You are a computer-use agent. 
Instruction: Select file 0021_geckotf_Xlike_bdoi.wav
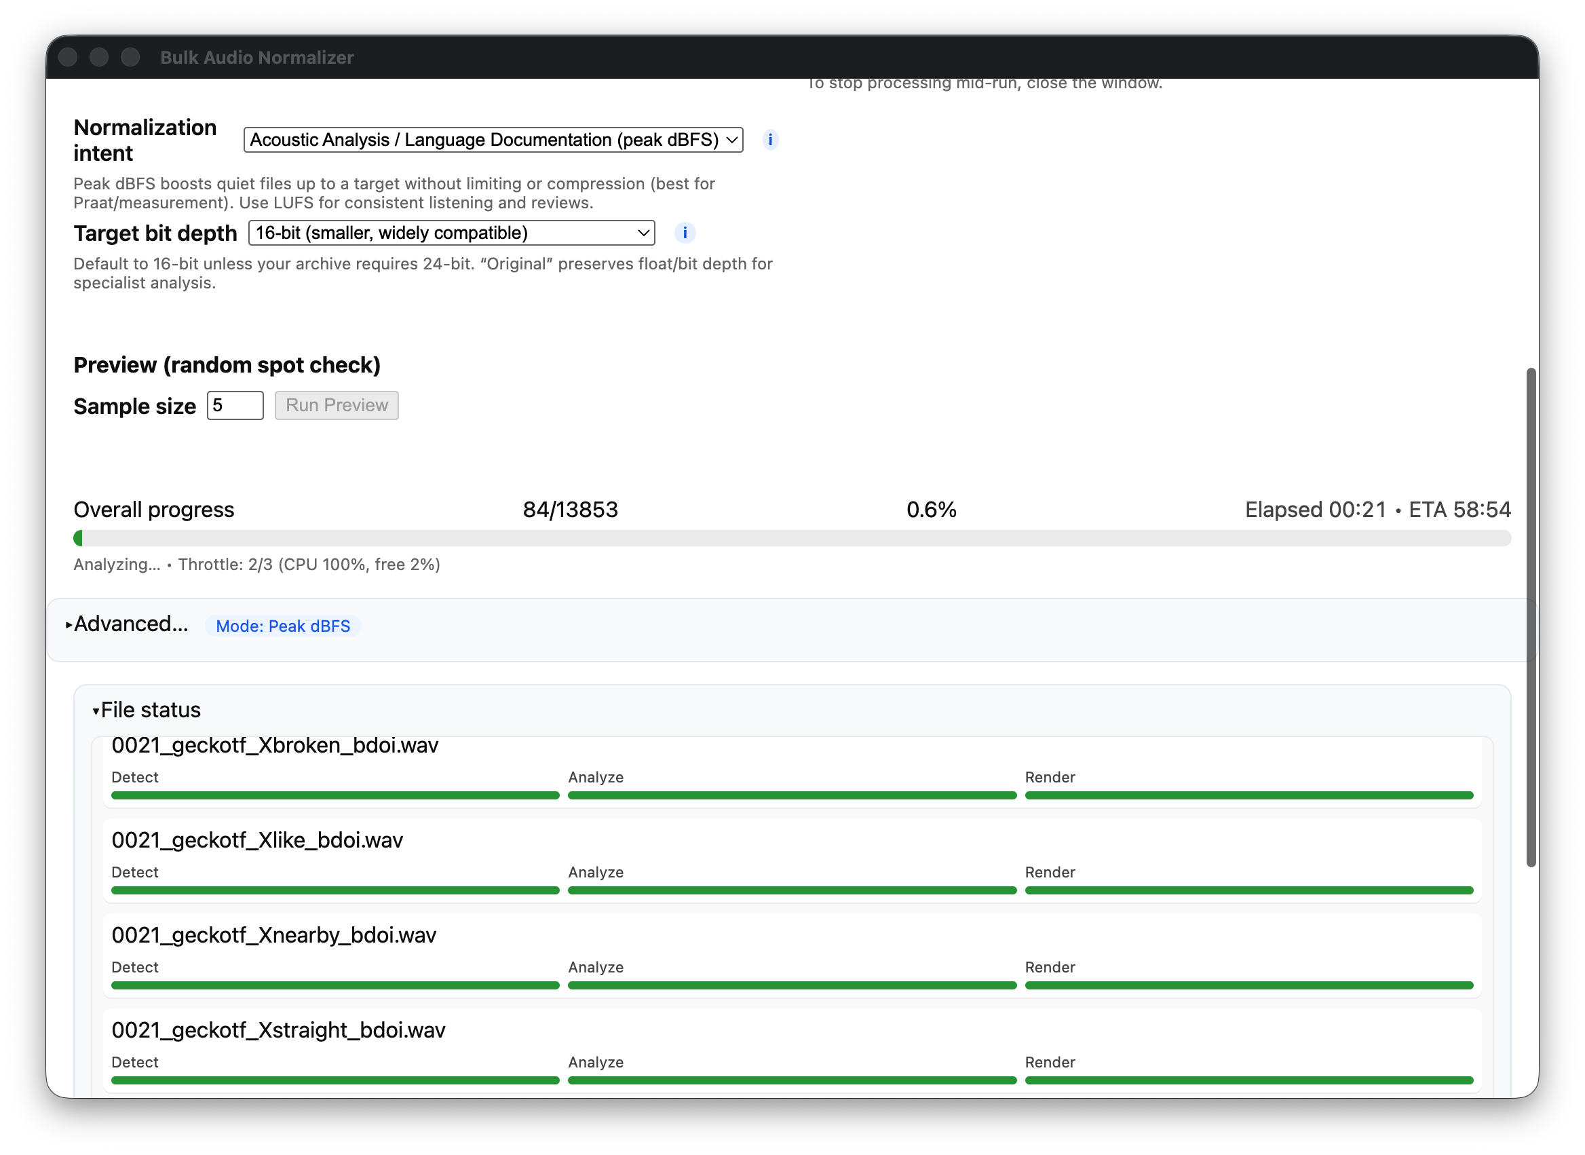[258, 839]
